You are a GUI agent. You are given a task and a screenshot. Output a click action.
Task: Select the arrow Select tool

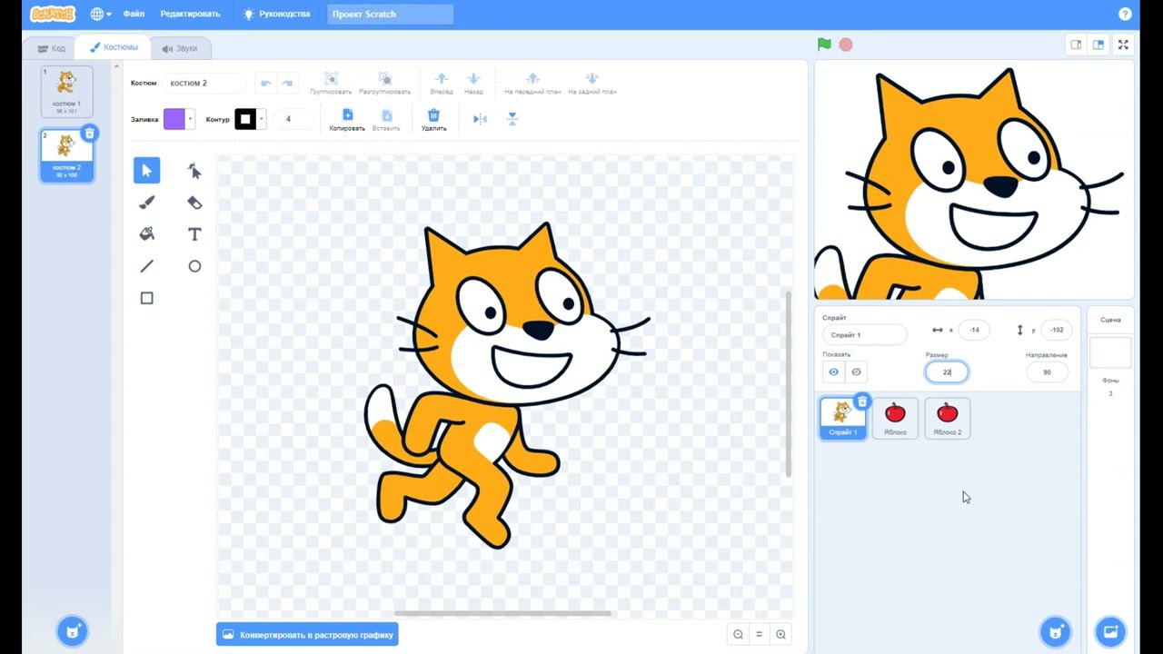point(146,170)
